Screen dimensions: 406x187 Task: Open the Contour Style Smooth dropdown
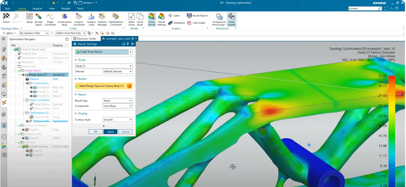[117, 120]
